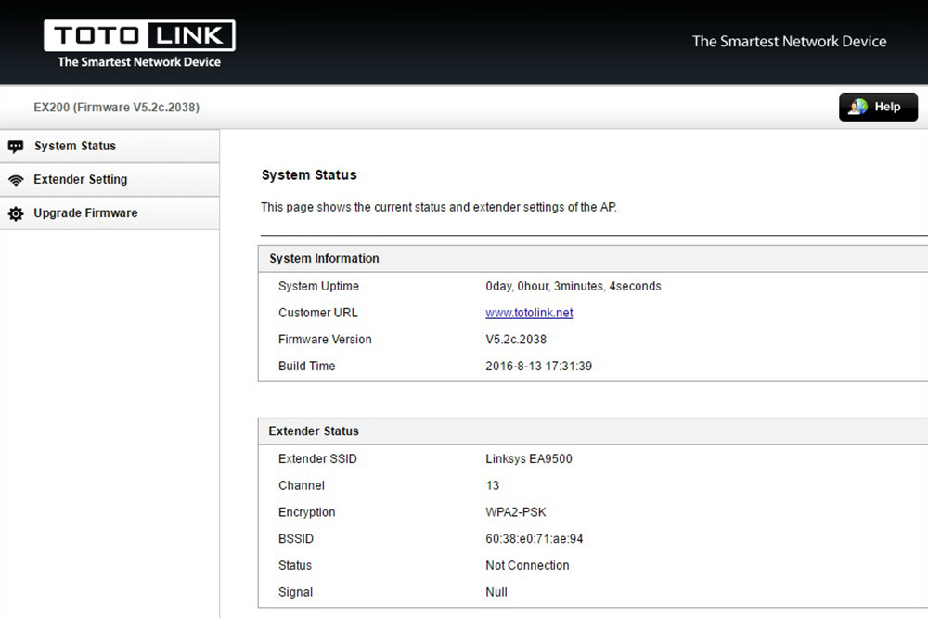The height and width of the screenshot is (618, 928).
Task: Select the BSSID value 60:38:e0:71:ae:94
Action: pyautogui.click(x=534, y=539)
